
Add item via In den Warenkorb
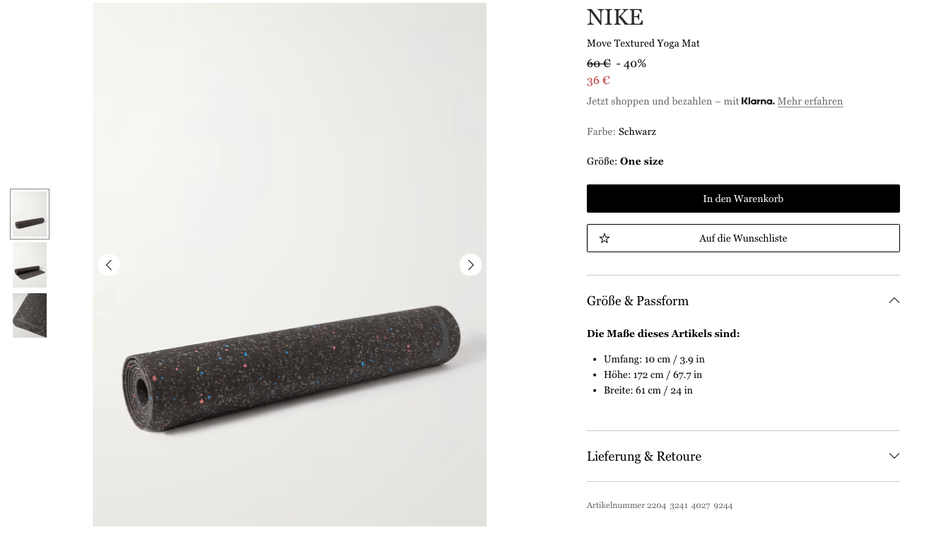[x=742, y=199]
